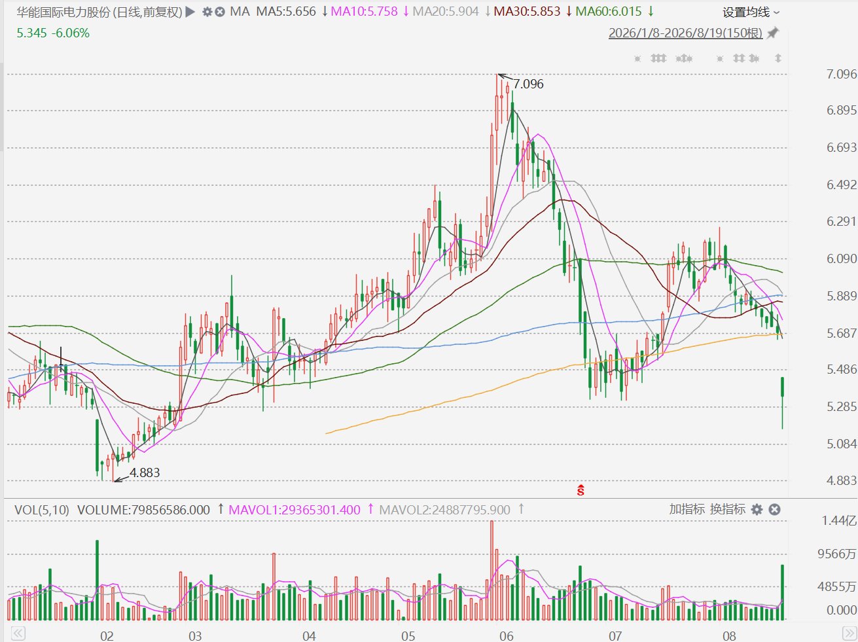858x642 pixels.
Task: Select the MA5:5.656 legend value
Action: tap(286, 12)
